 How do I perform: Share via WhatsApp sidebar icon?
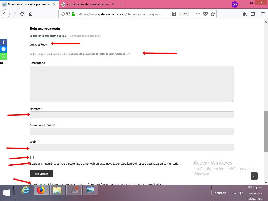3,56
